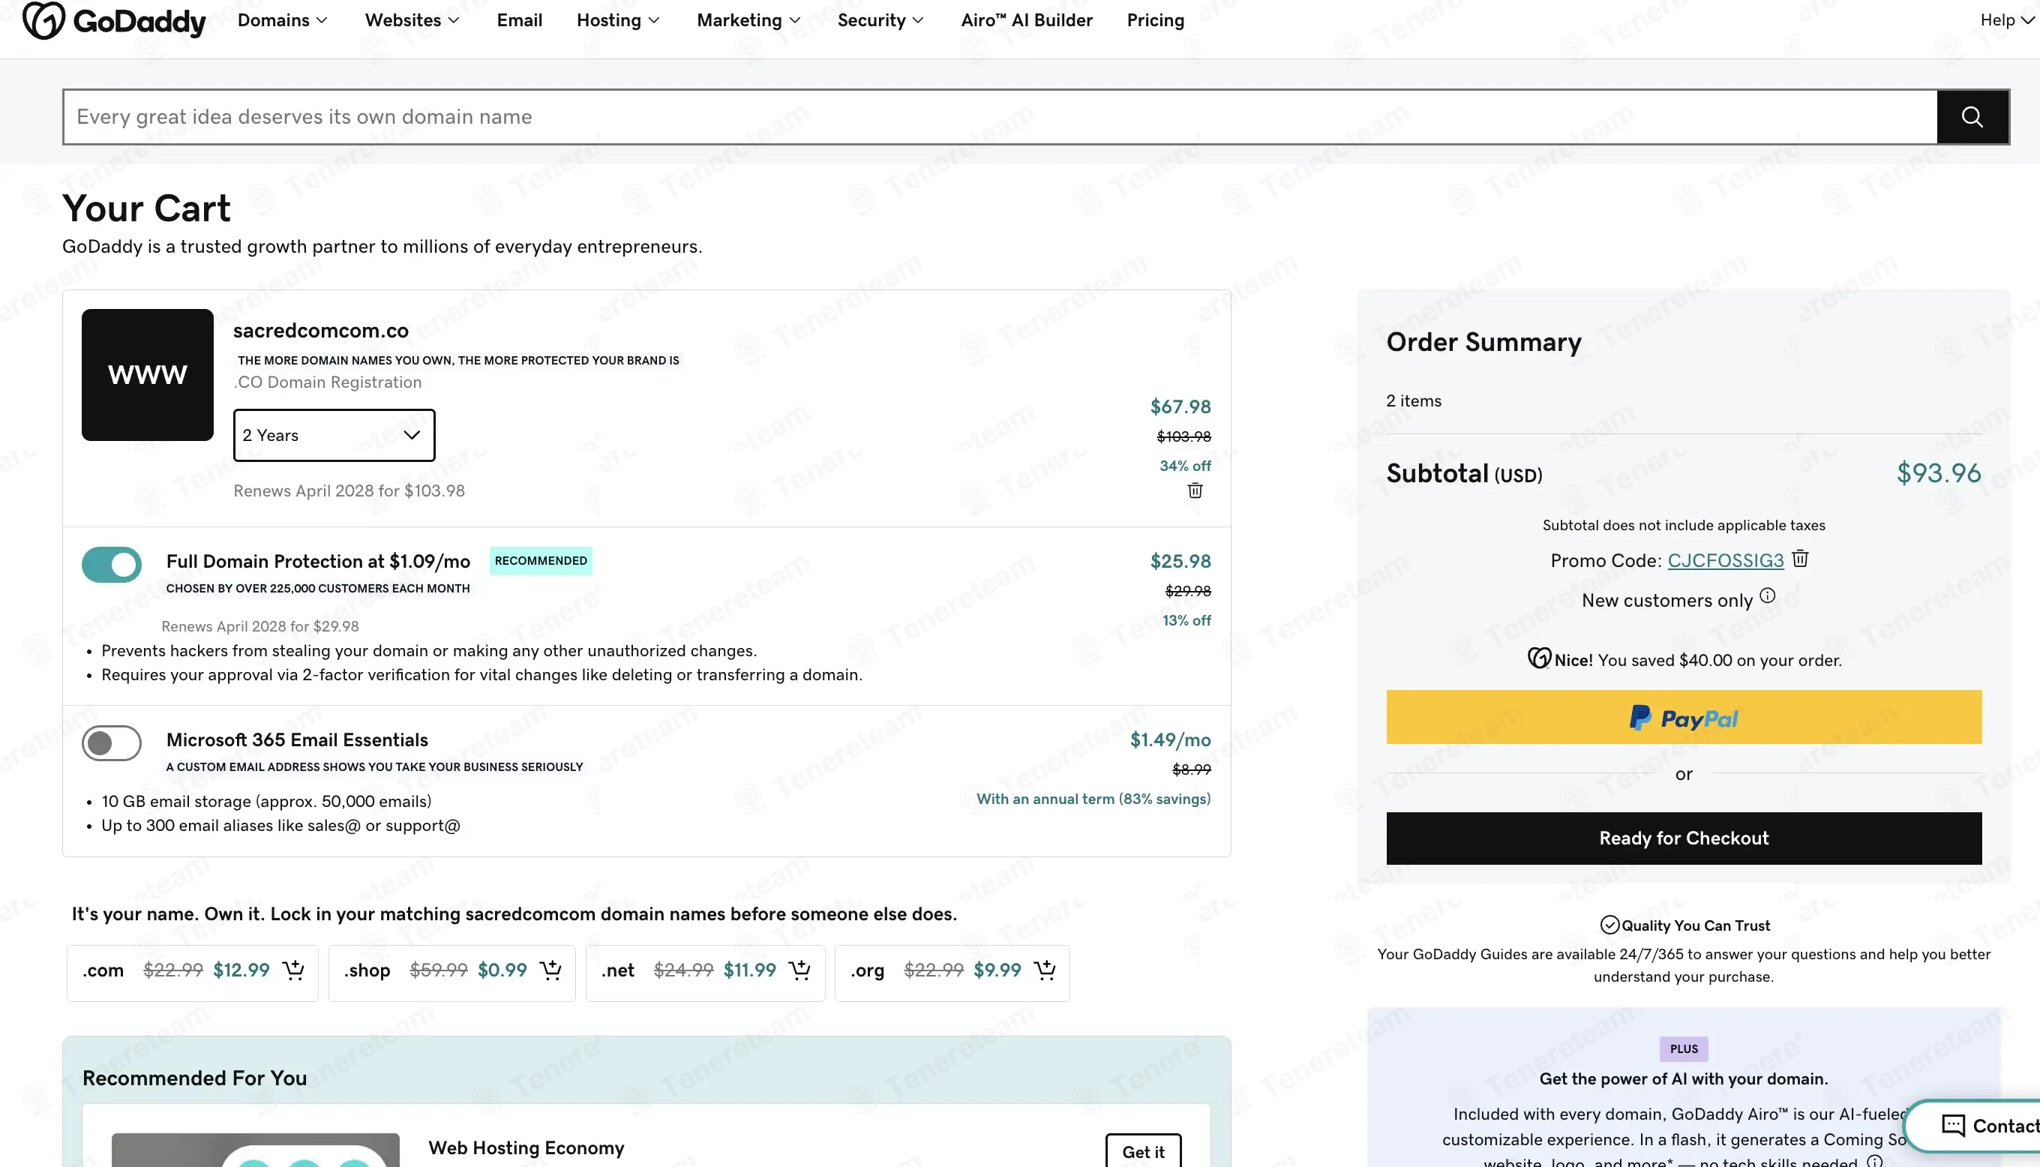Open Airo AI Builder page
This screenshot has width=2040, height=1167.
[1027, 20]
